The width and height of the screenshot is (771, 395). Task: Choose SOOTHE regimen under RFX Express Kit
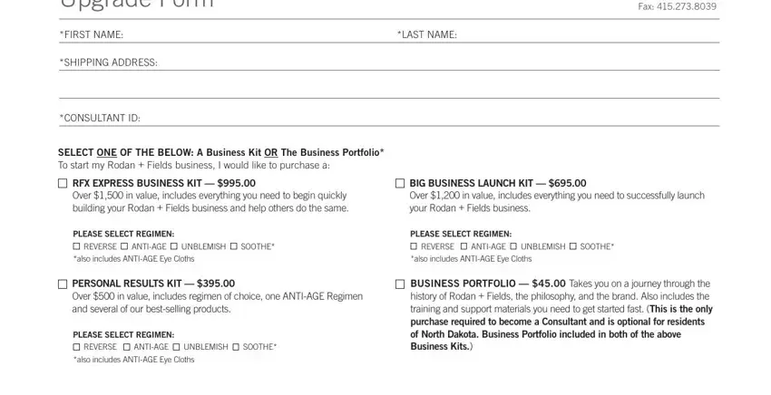233,246
